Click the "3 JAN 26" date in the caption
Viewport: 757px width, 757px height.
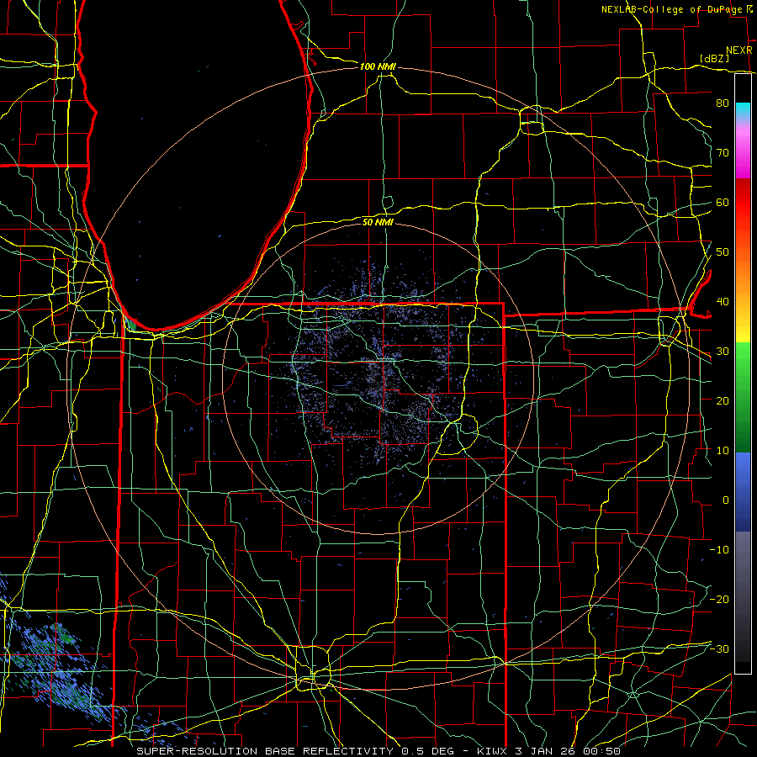(x=547, y=751)
